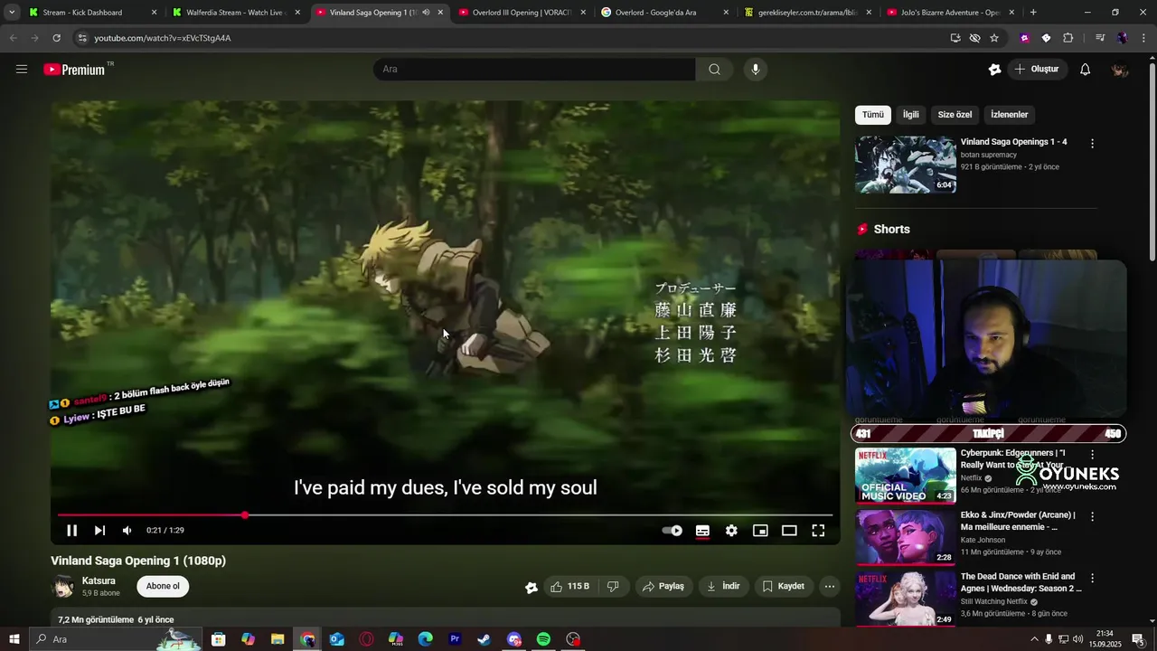Click the install app icon in address bar
Image resolution: width=1157 pixels, height=651 pixels.
[x=955, y=38]
